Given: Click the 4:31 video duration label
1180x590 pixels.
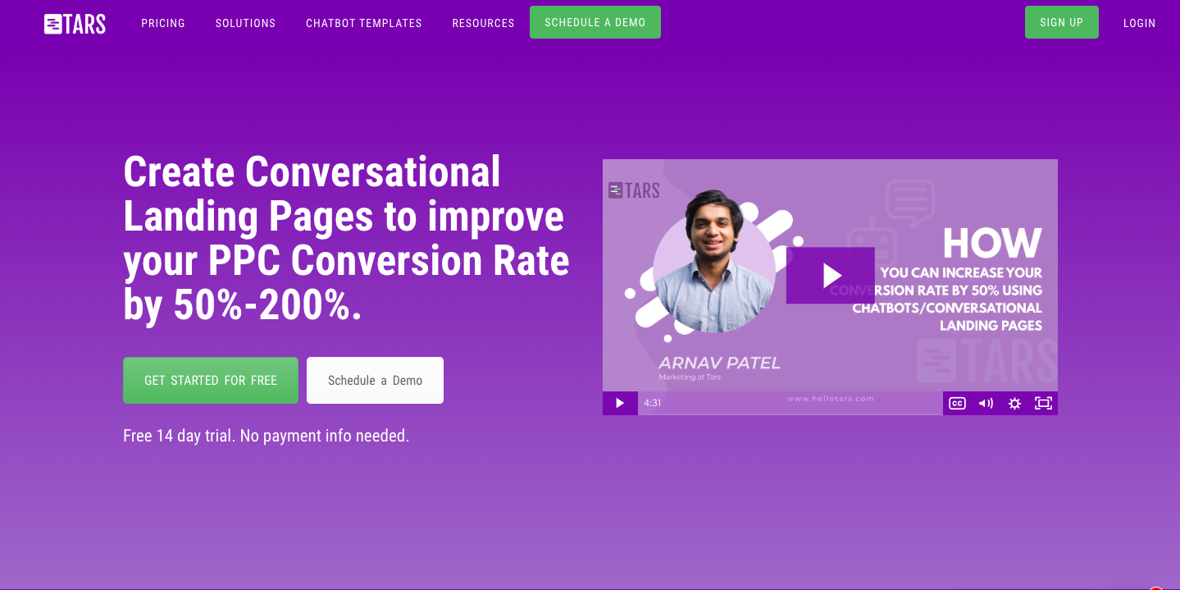Looking at the screenshot, I should point(653,403).
